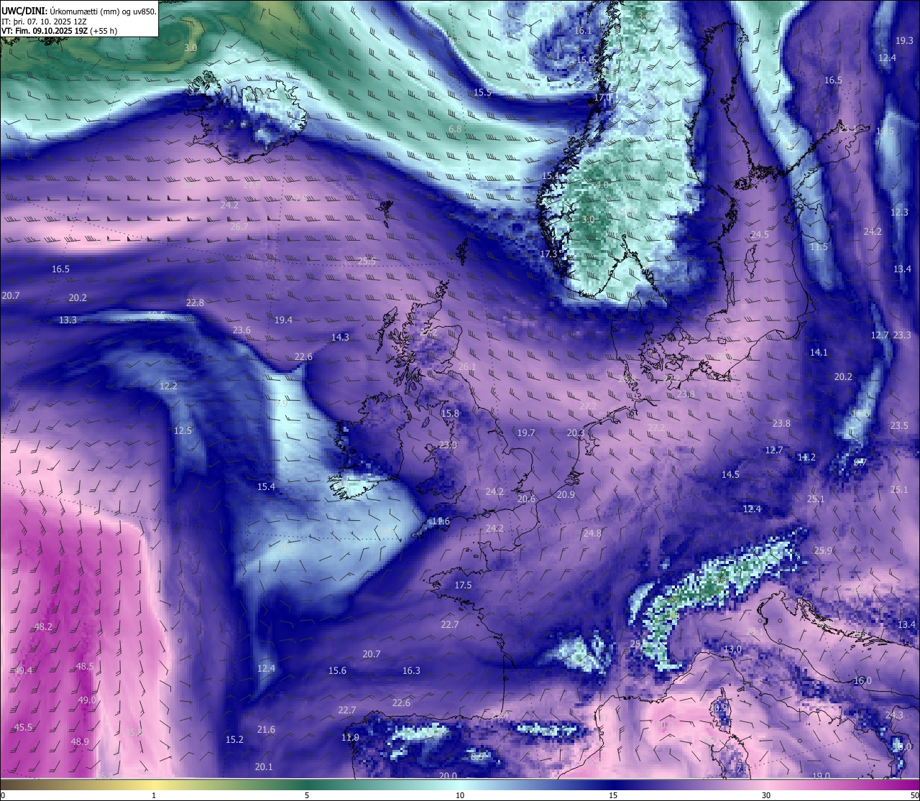Click the 13.0 value over Italy
This screenshot has height=801, width=920.
[732, 649]
